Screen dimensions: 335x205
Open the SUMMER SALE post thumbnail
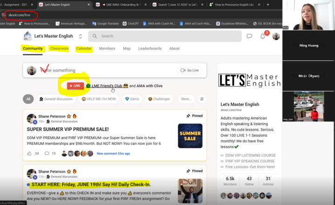pos(190,136)
